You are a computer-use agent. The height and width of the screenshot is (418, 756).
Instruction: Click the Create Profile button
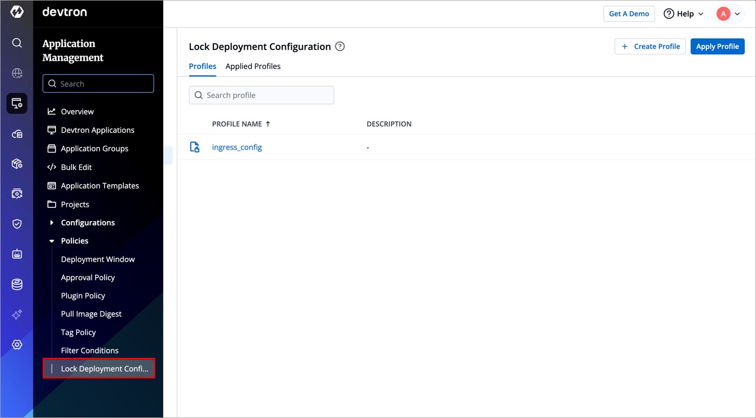(650, 46)
